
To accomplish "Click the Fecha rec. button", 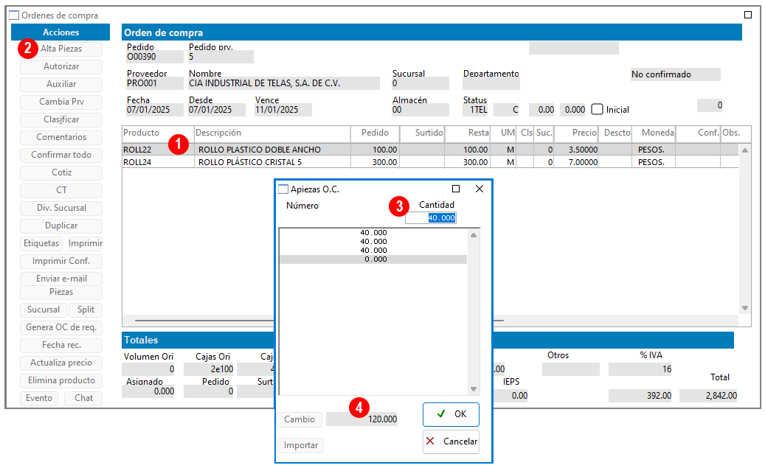I will coord(61,345).
